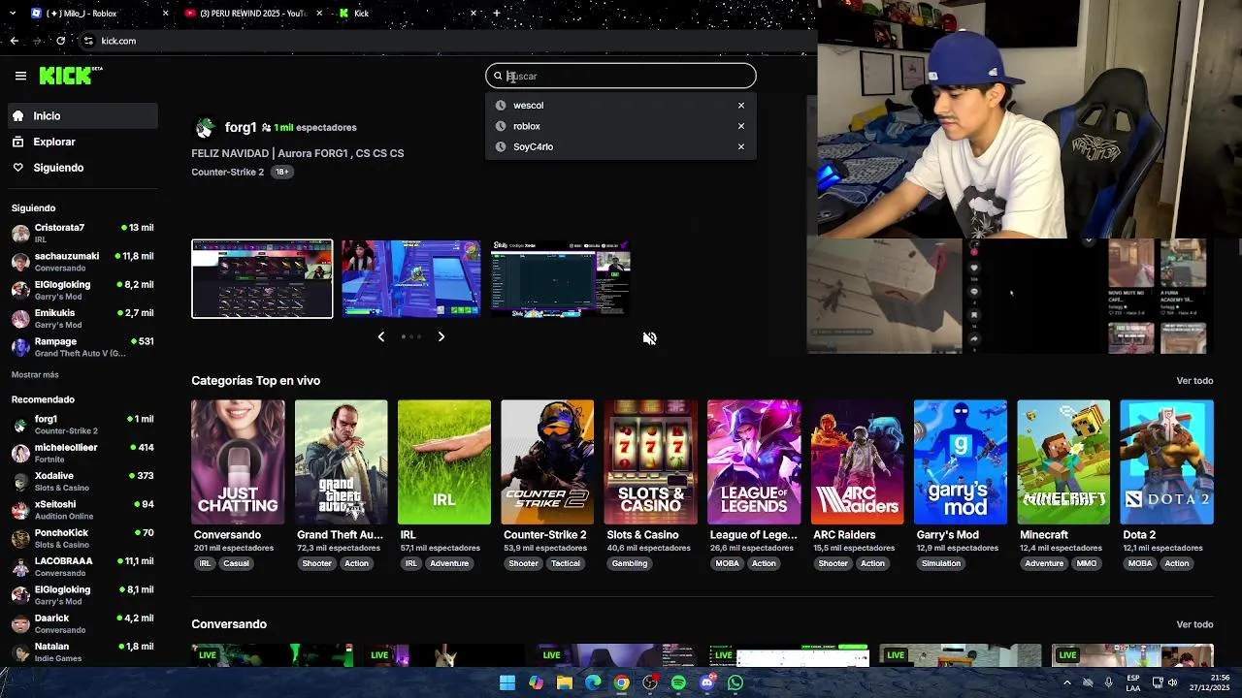
Task: Remove wescol from search history
Action: point(741,106)
